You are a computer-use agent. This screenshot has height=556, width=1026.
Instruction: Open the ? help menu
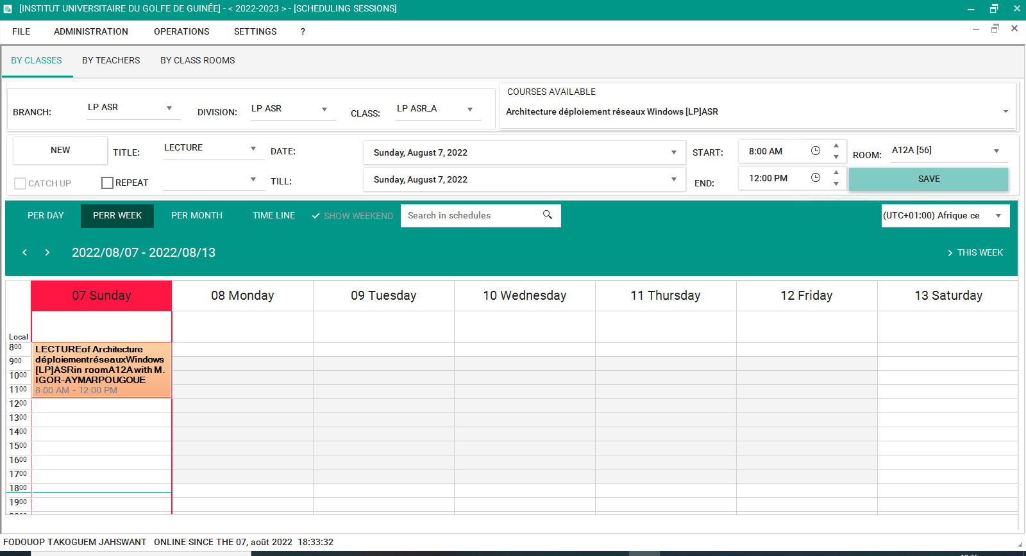303,31
